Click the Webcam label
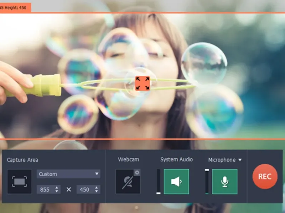Screen dimensions: 285x213 (128, 159)
